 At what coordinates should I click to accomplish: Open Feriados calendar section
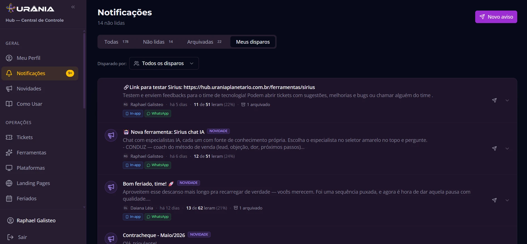pos(40,198)
